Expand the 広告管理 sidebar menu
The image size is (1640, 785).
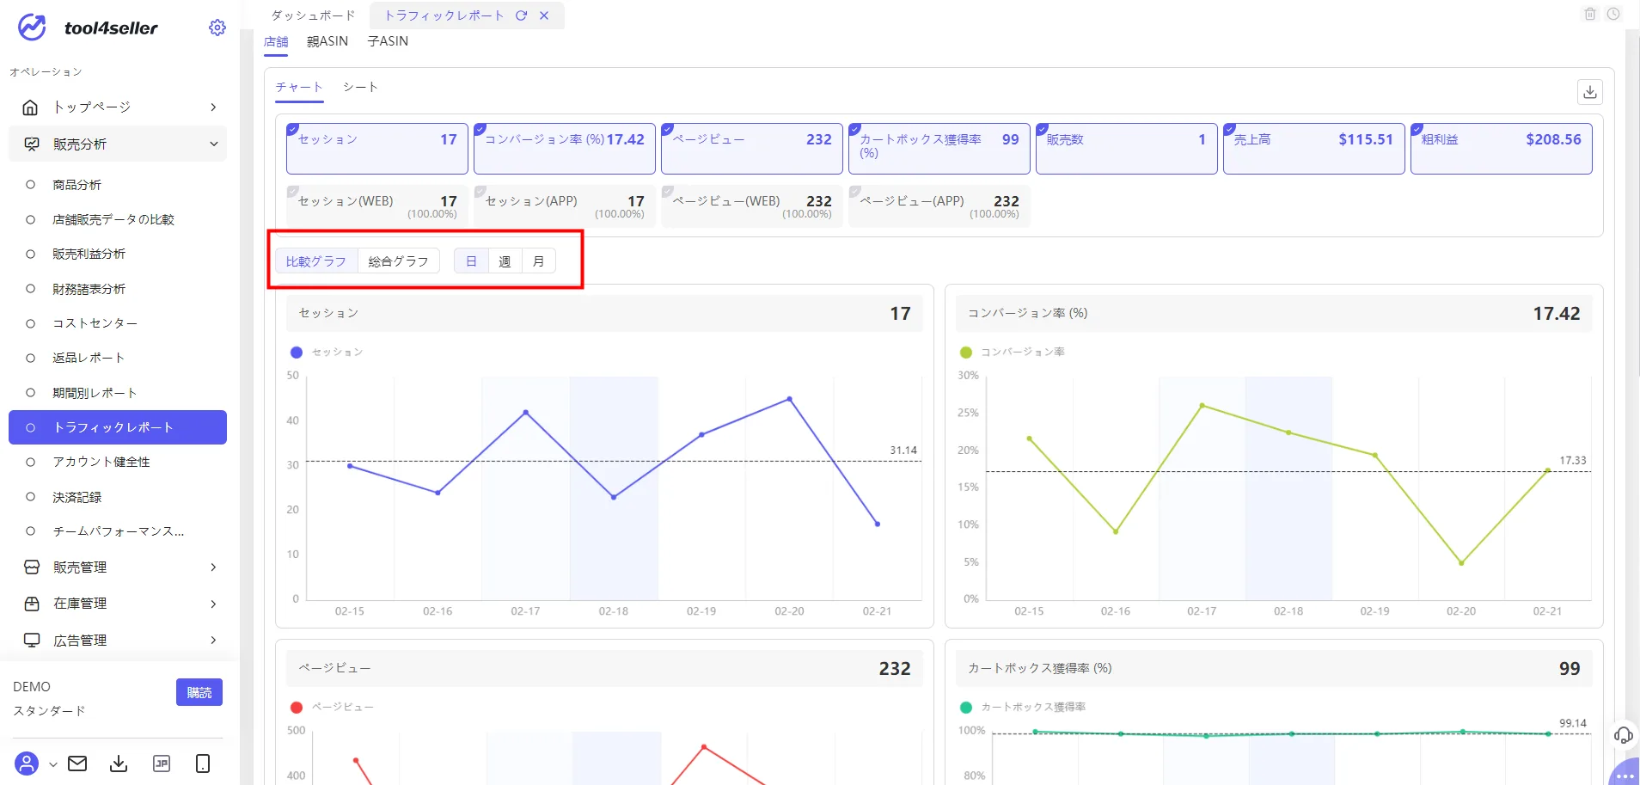click(118, 640)
